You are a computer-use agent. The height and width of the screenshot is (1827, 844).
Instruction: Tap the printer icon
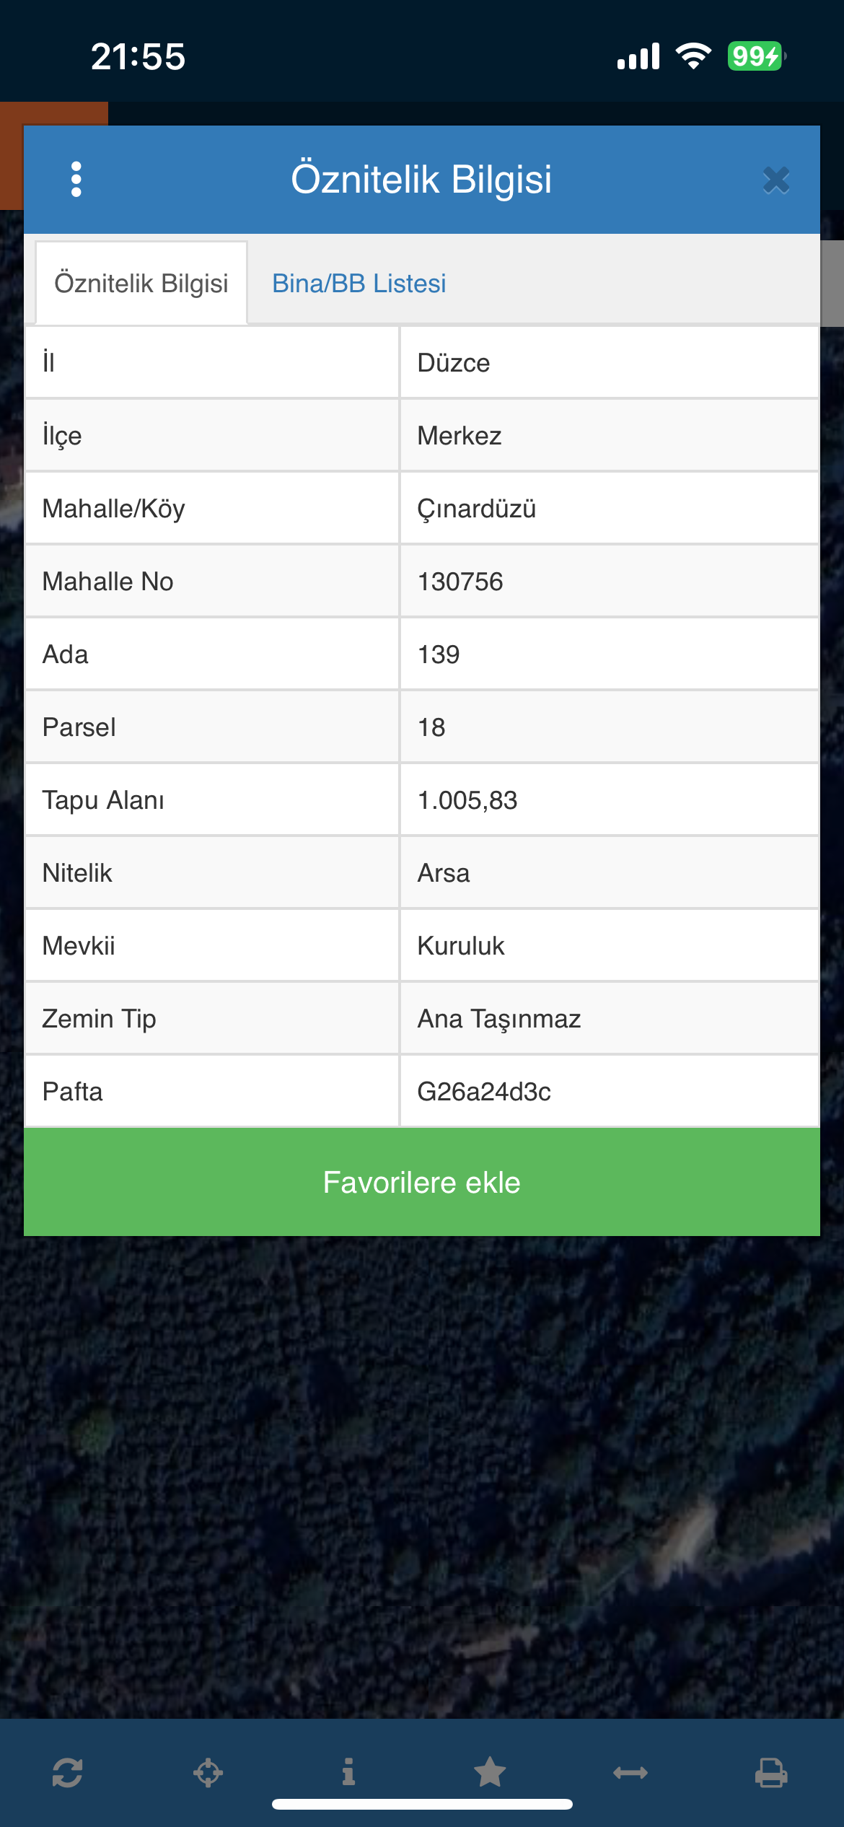(771, 1772)
